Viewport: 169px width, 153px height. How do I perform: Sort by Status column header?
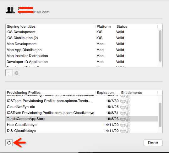click(x=136, y=26)
